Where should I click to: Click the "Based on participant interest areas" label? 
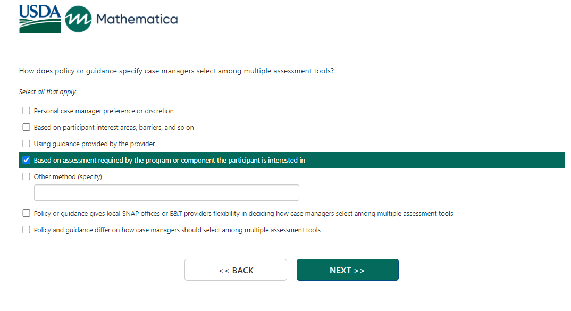114,128
